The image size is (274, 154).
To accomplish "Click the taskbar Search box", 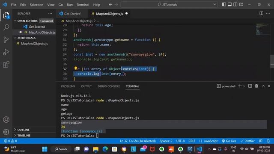I will [61, 149].
